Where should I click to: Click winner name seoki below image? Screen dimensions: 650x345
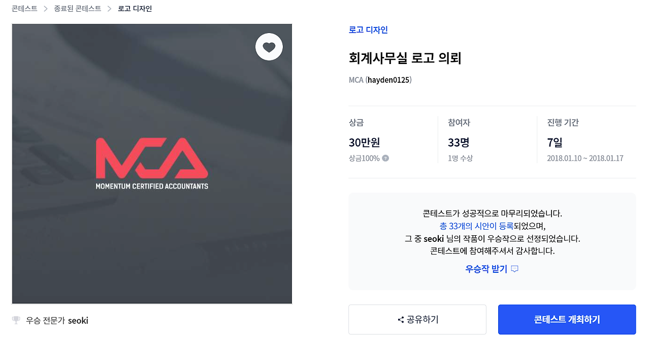click(x=78, y=321)
